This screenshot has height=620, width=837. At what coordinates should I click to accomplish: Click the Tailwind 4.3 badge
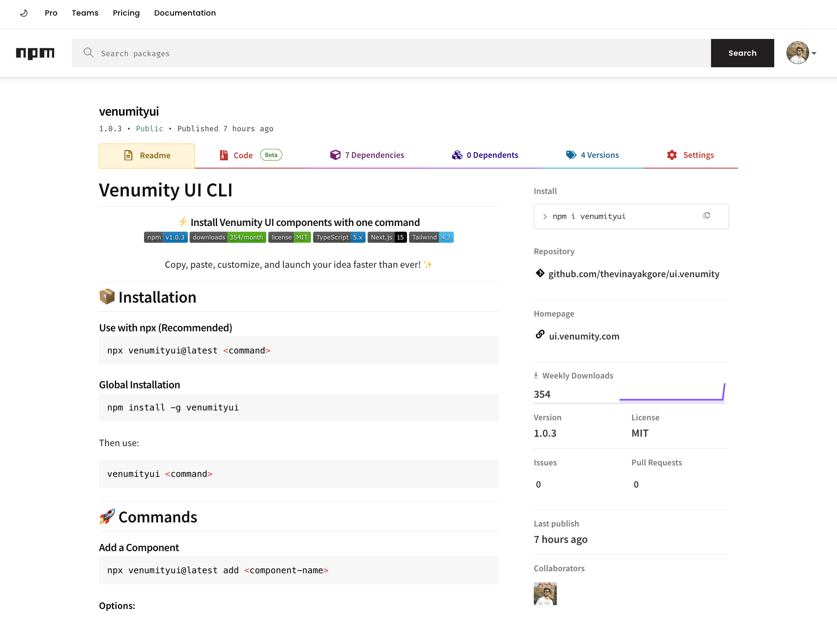[x=431, y=237]
